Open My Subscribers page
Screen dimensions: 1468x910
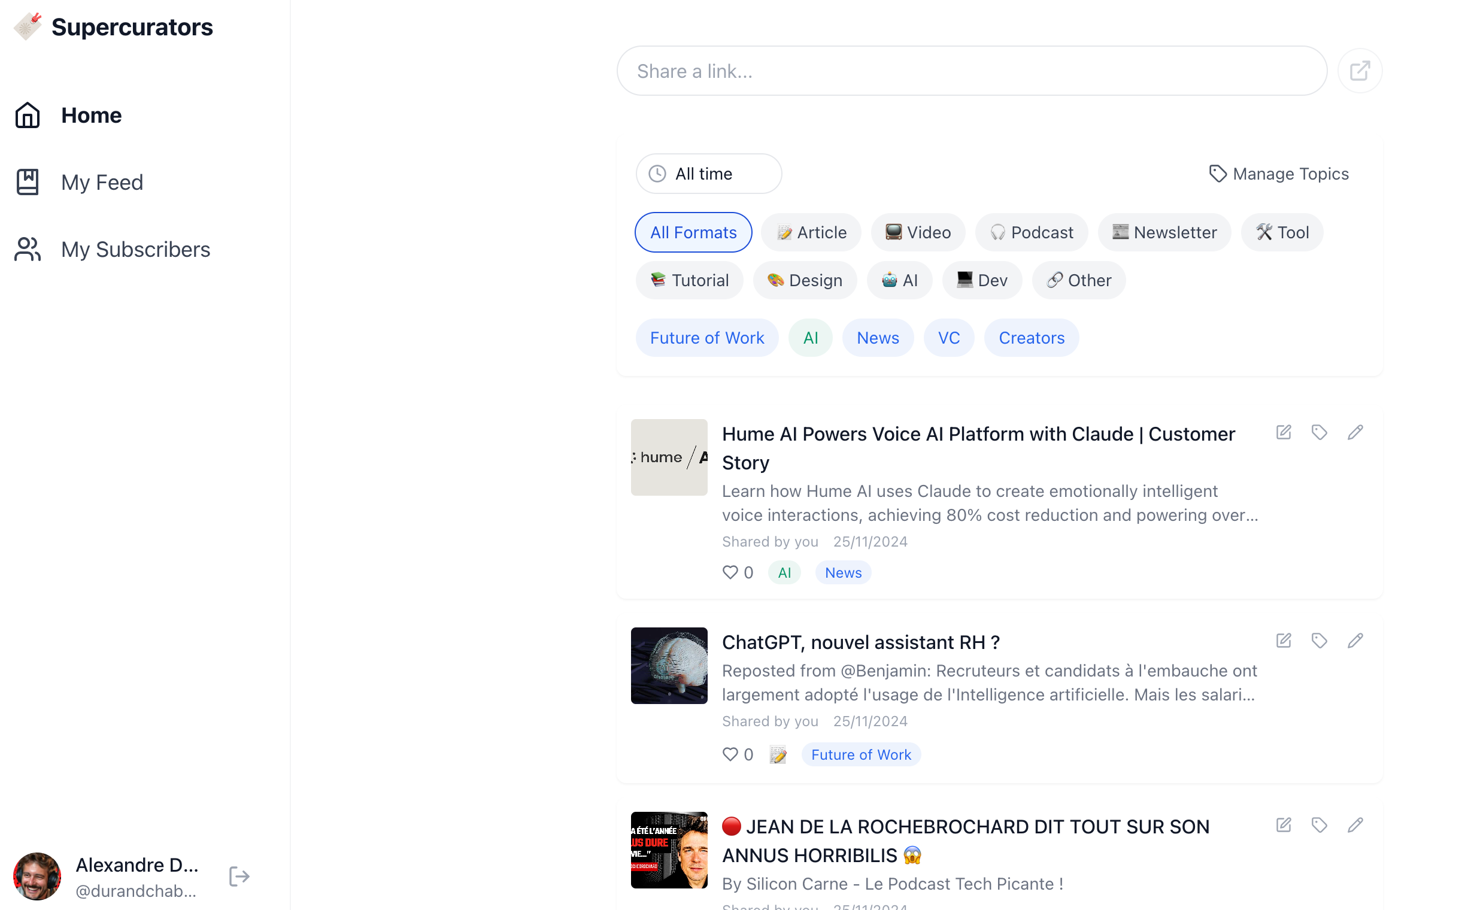click(135, 249)
